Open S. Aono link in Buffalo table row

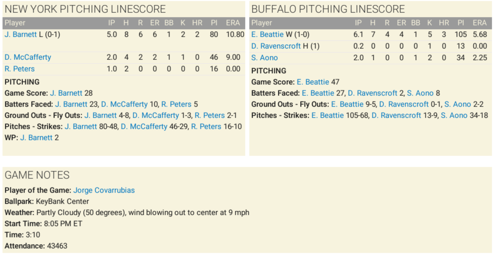point(264,58)
